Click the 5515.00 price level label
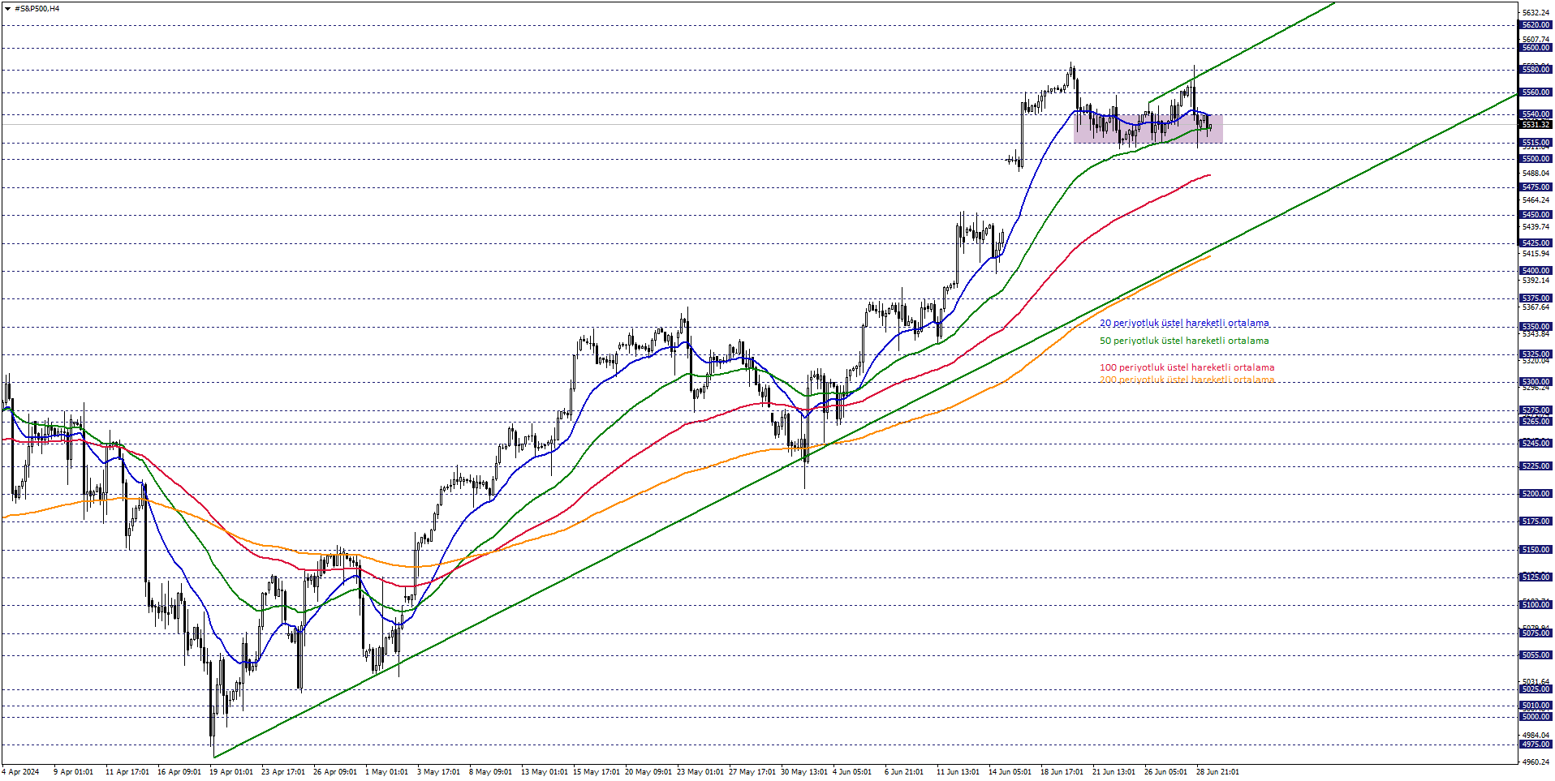The height and width of the screenshot is (781, 1555). click(x=1536, y=143)
